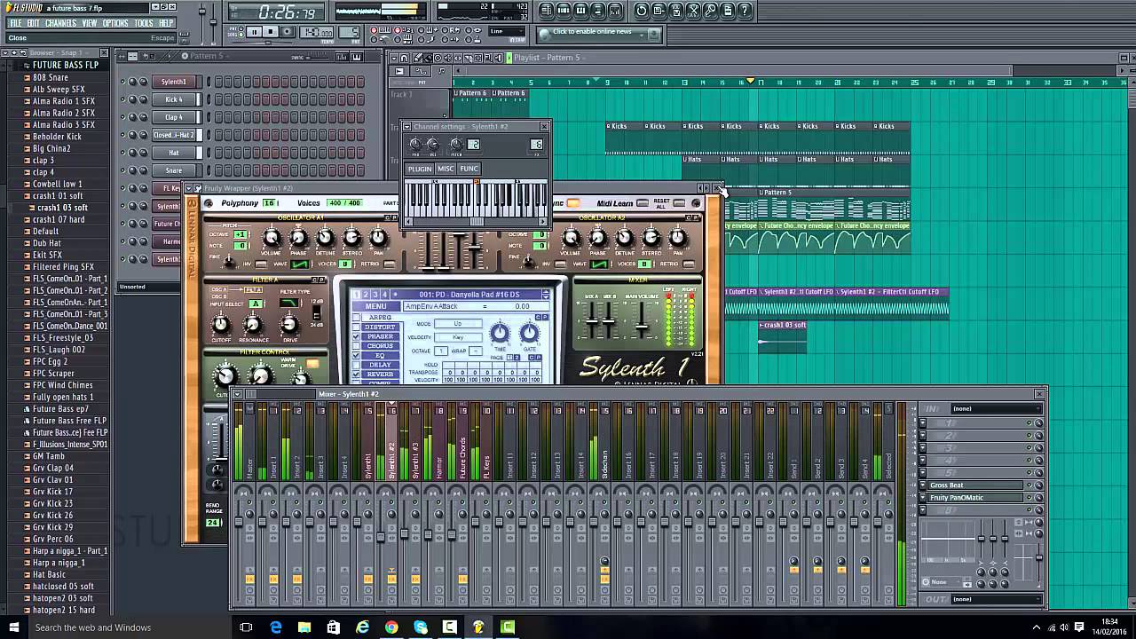Toggle the REVERB checkbox in Sylenth
Viewport: 1136px width, 639px height.
point(356,374)
